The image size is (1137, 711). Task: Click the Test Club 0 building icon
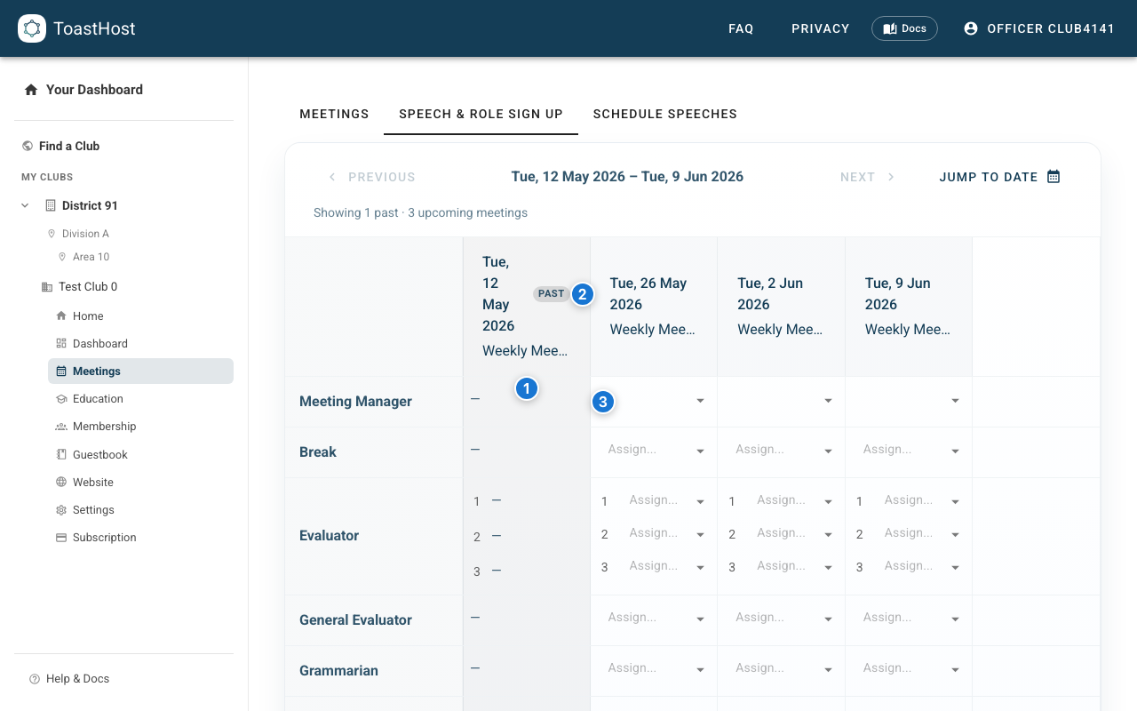(47, 286)
